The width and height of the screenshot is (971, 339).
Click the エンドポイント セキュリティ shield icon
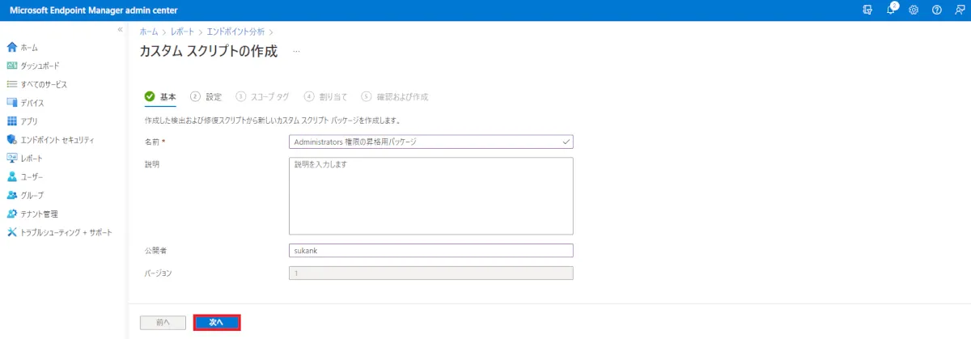[11, 140]
